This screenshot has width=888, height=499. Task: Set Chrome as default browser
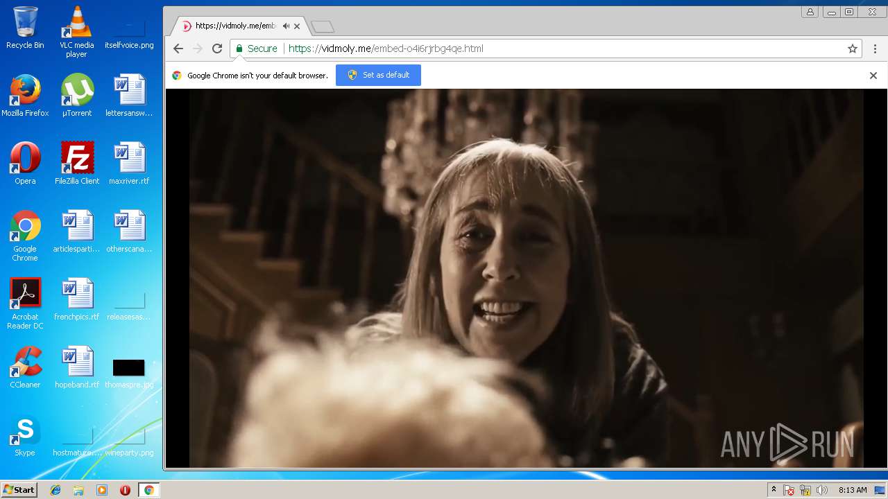click(x=378, y=75)
